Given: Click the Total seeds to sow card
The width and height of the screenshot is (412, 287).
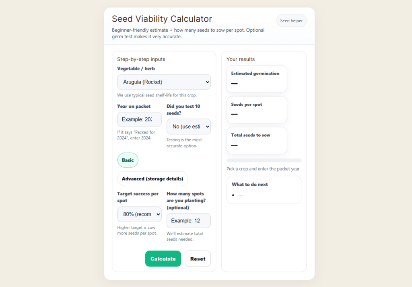Looking at the screenshot, I should tap(257, 141).
